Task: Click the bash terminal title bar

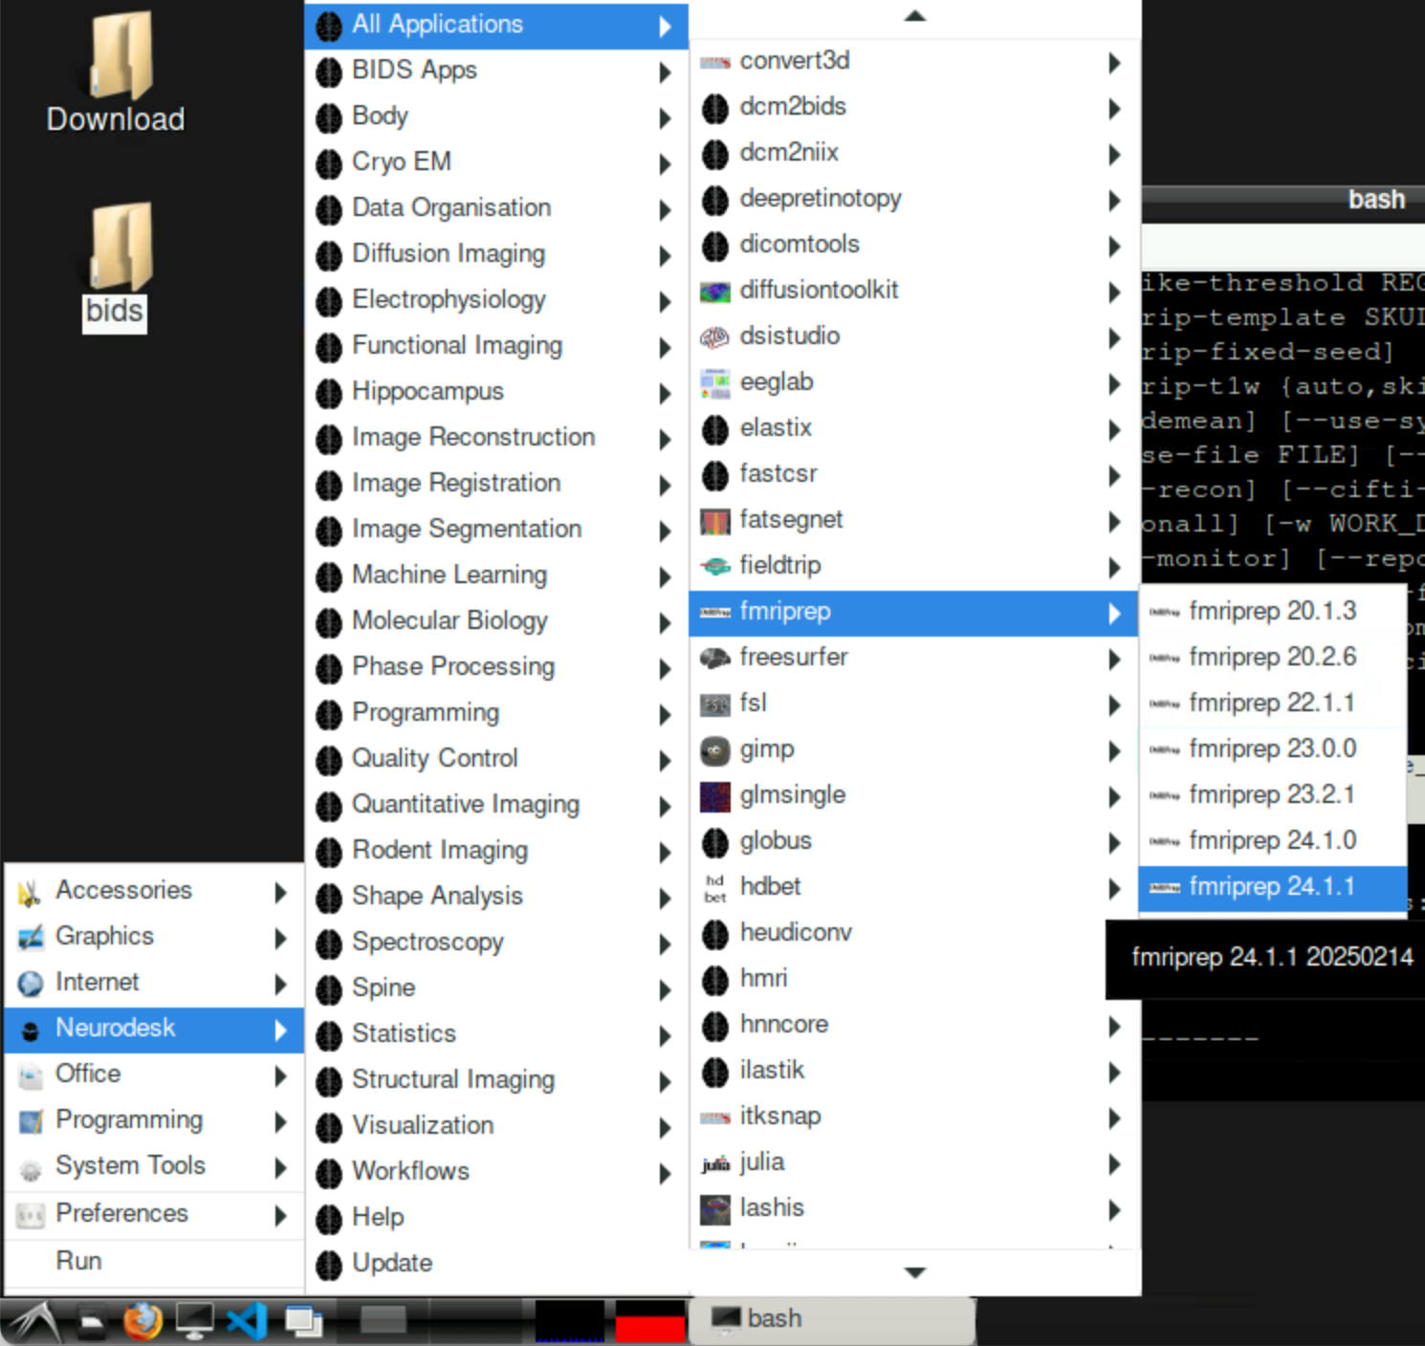Action: [x=1282, y=201]
